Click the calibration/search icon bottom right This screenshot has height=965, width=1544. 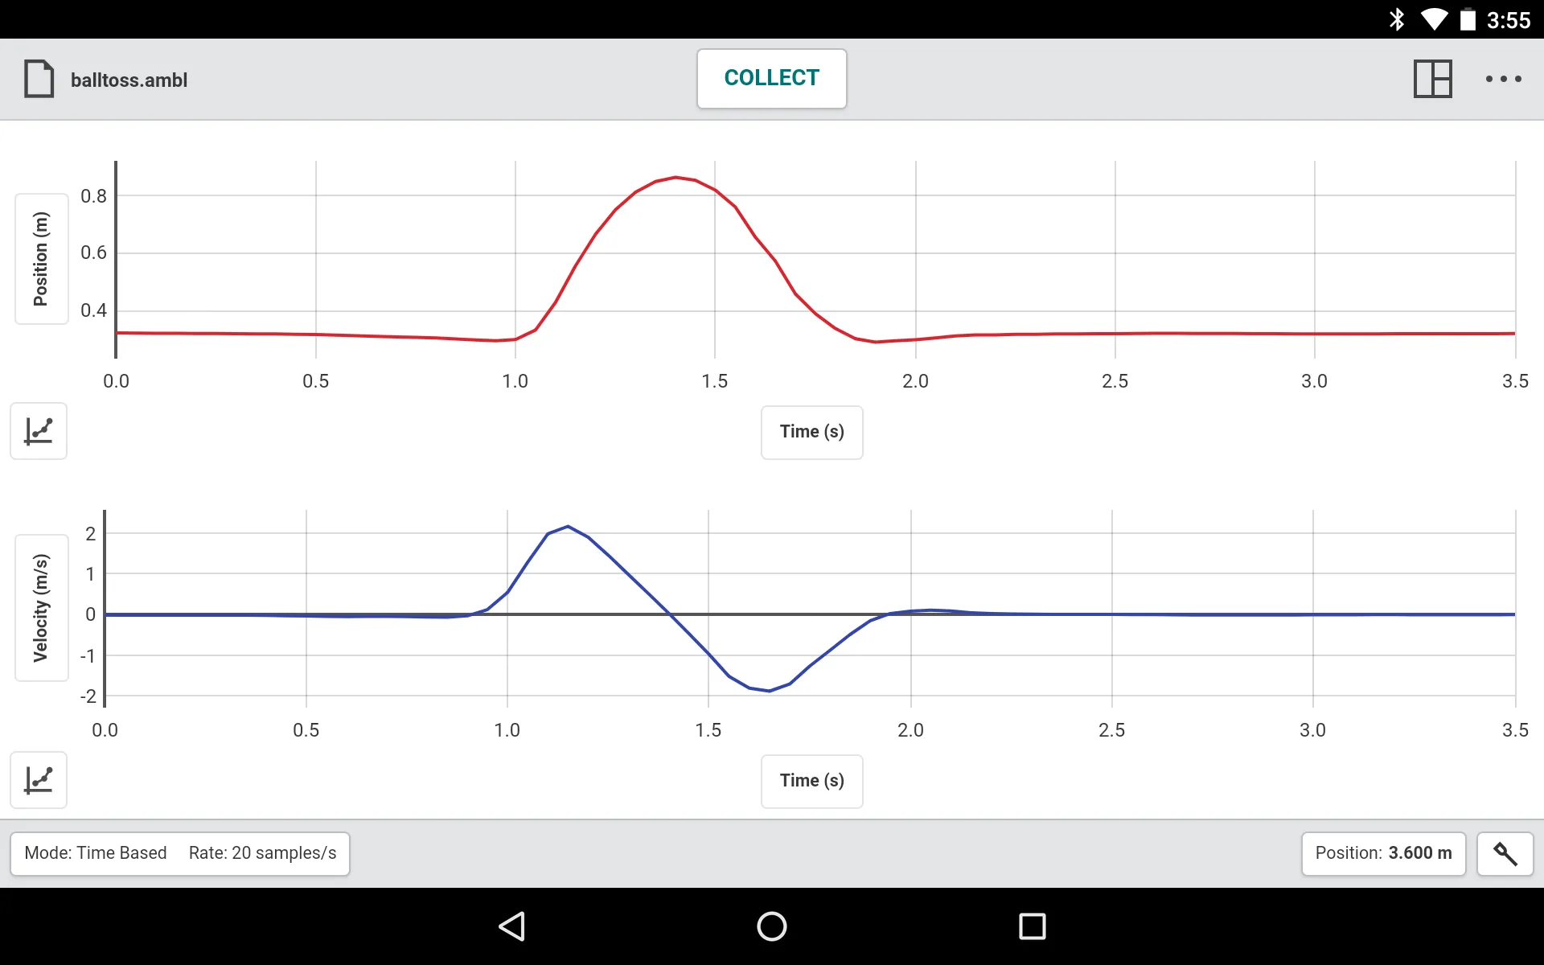point(1505,852)
